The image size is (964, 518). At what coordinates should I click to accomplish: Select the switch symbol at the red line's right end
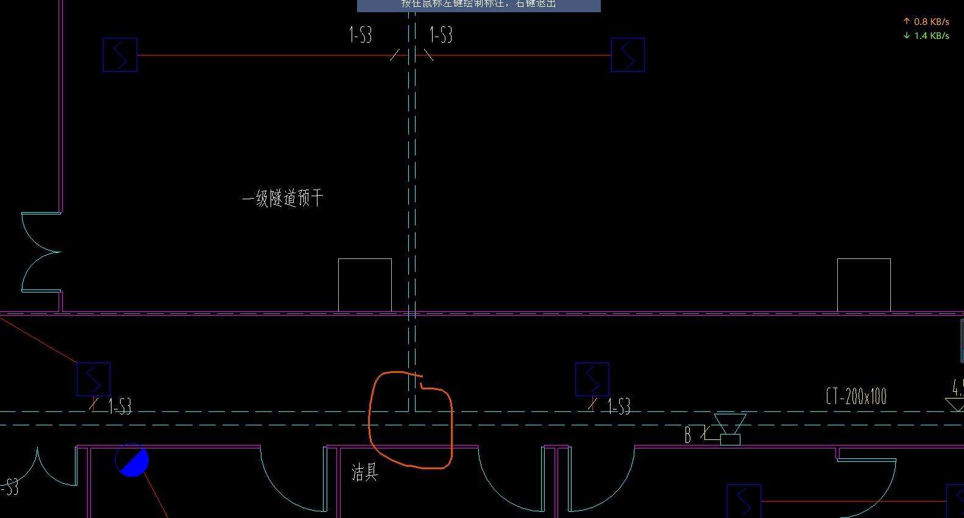[x=628, y=55]
